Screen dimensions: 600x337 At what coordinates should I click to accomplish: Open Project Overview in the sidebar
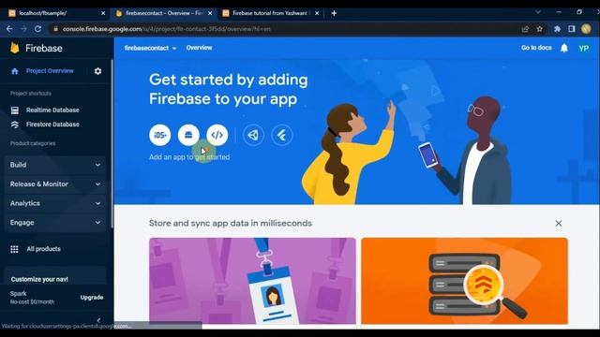(50, 71)
